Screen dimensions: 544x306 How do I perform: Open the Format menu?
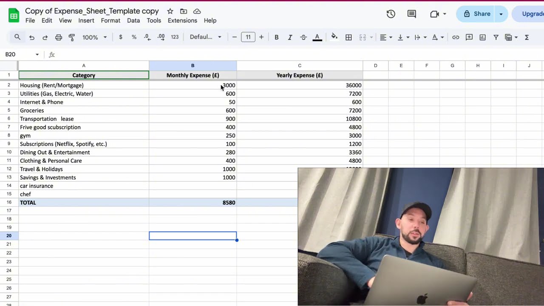coord(110,20)
